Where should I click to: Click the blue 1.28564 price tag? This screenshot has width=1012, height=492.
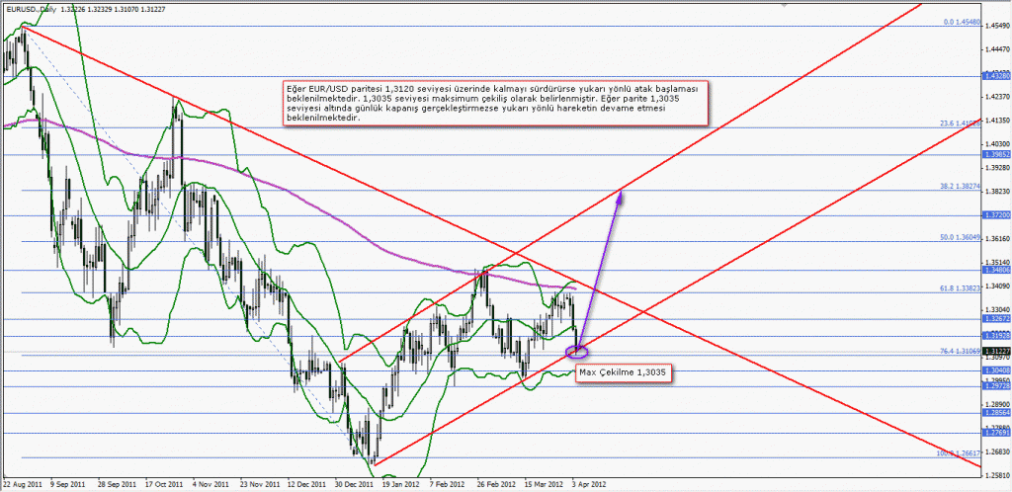click(997, 412)
